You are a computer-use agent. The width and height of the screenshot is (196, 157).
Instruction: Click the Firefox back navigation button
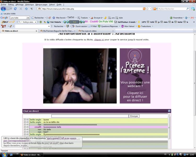point(3,9)
